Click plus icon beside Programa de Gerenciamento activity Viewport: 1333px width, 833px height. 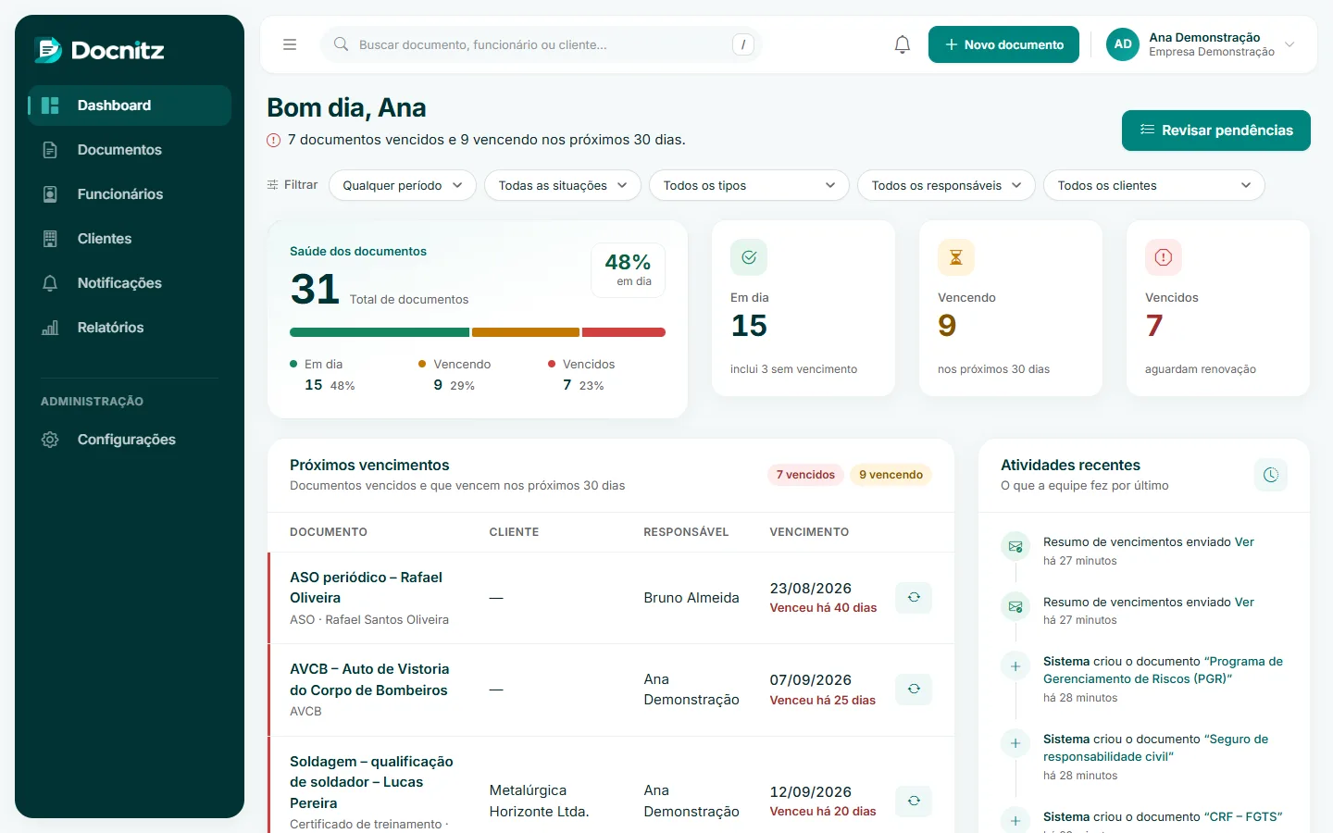click(1015, 666)
